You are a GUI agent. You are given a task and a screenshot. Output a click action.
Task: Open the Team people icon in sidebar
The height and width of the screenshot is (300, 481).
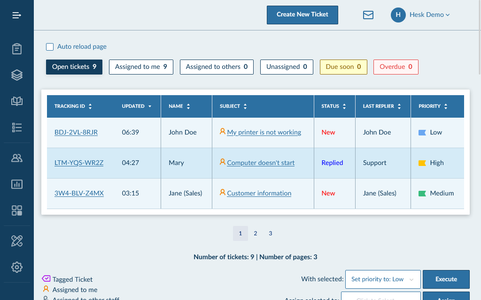[17, 158]
